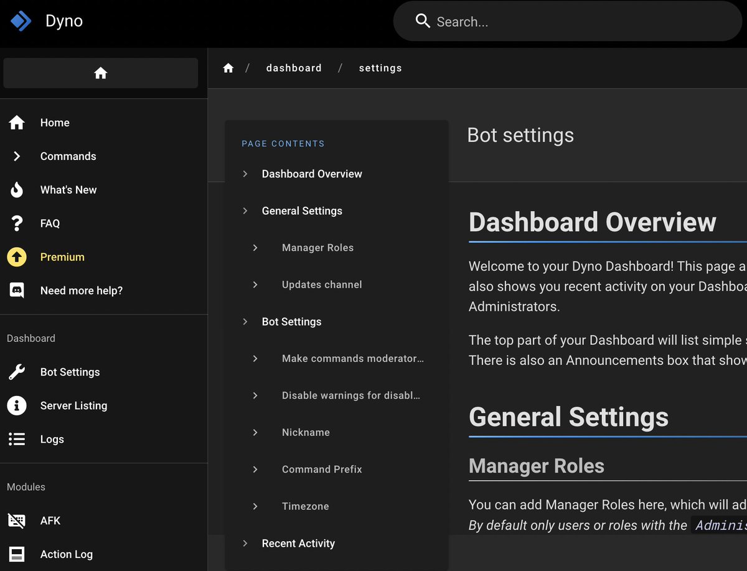Viewport: 747px width, 571px height.
Task: Click the Home house icon in sidebar
Action: coord(17,123)
